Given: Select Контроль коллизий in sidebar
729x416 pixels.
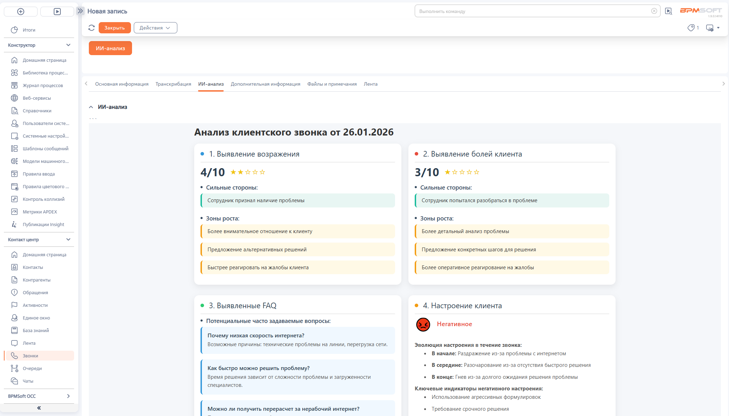Looking at the screenshot, I should tap(44, 199).
